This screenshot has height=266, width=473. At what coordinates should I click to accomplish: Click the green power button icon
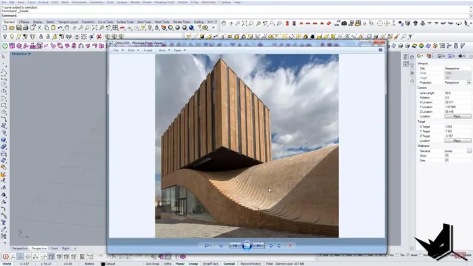tap(5, 46)
